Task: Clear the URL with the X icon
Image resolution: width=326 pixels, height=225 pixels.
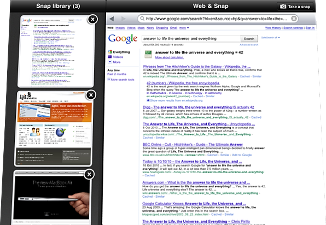Action: (x=294, y=19)
